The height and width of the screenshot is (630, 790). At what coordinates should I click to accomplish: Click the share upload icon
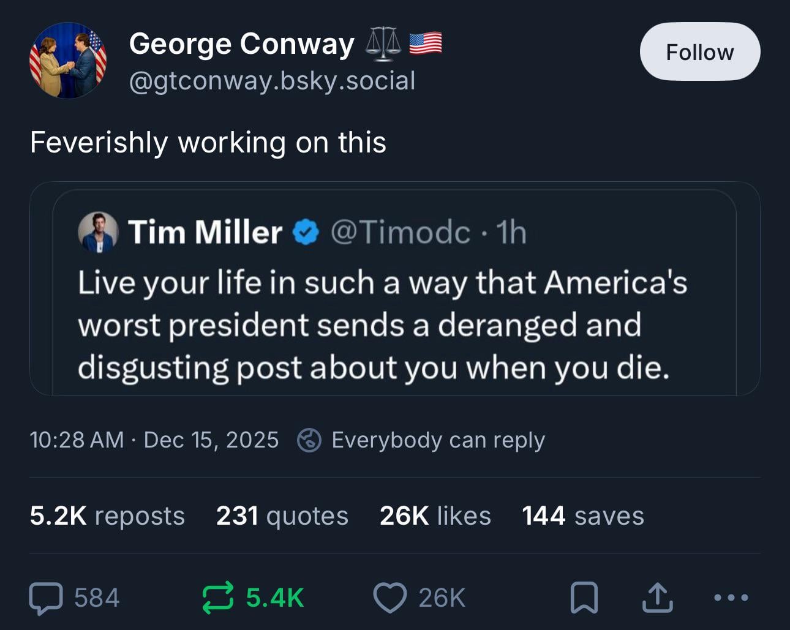pyautogui.click(x=657, y=598)
